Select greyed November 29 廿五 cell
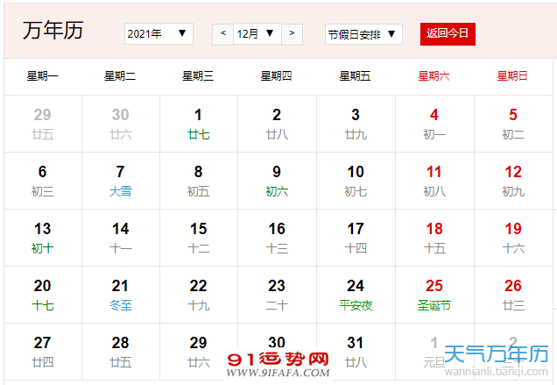Viewport: 557px width, 385px height. 43,124
